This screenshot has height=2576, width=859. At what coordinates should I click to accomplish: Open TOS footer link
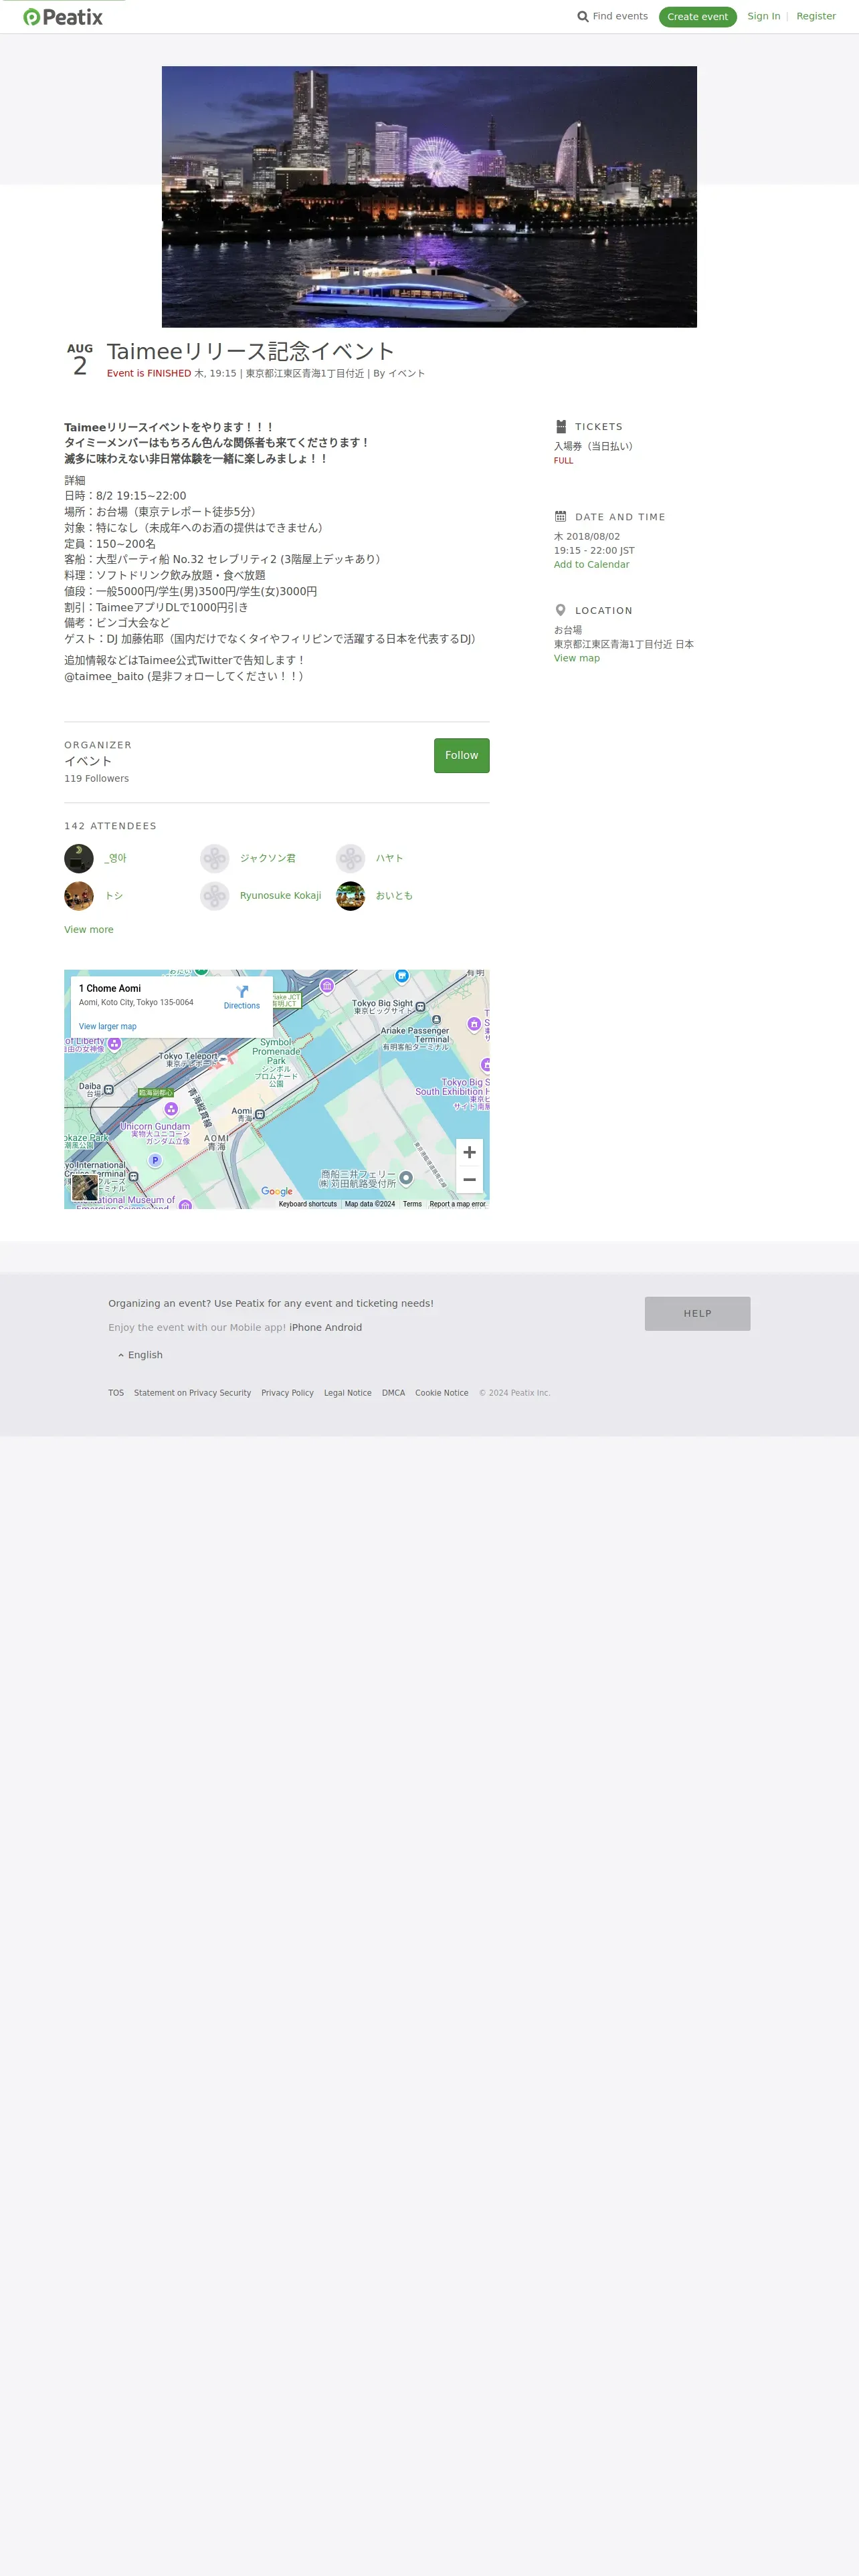pos(116,1393)
